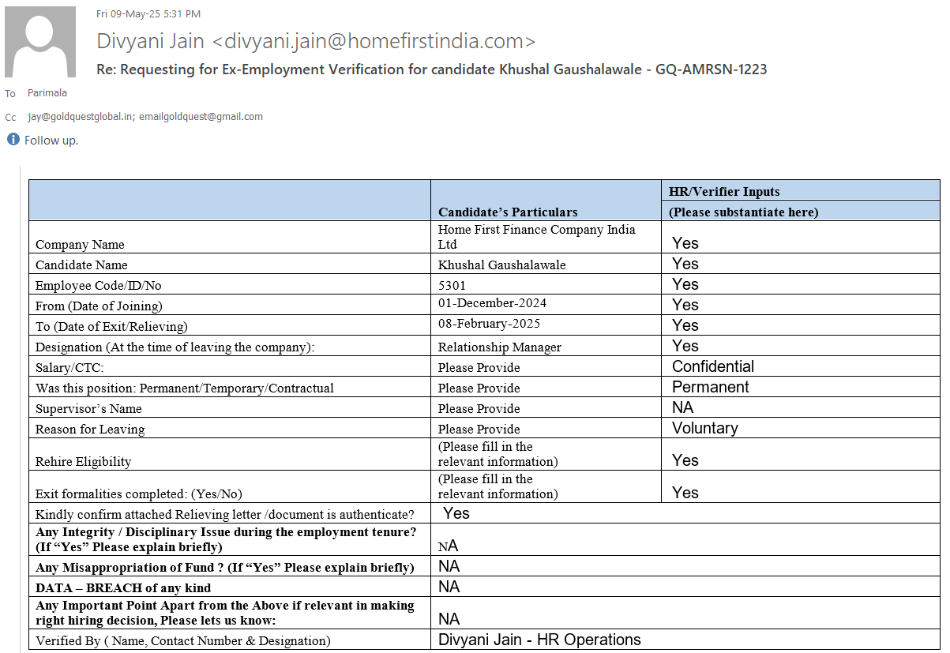Screen dimensions: 950x653
Task: Click the Designation row label
Action: coord(175,347)
